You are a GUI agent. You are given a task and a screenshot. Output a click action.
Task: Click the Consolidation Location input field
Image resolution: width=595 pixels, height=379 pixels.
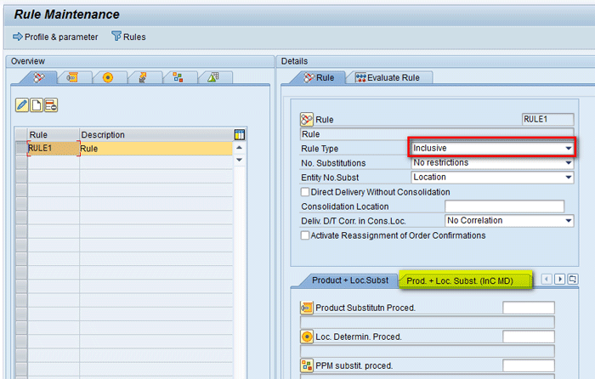(x=504, y=206)
